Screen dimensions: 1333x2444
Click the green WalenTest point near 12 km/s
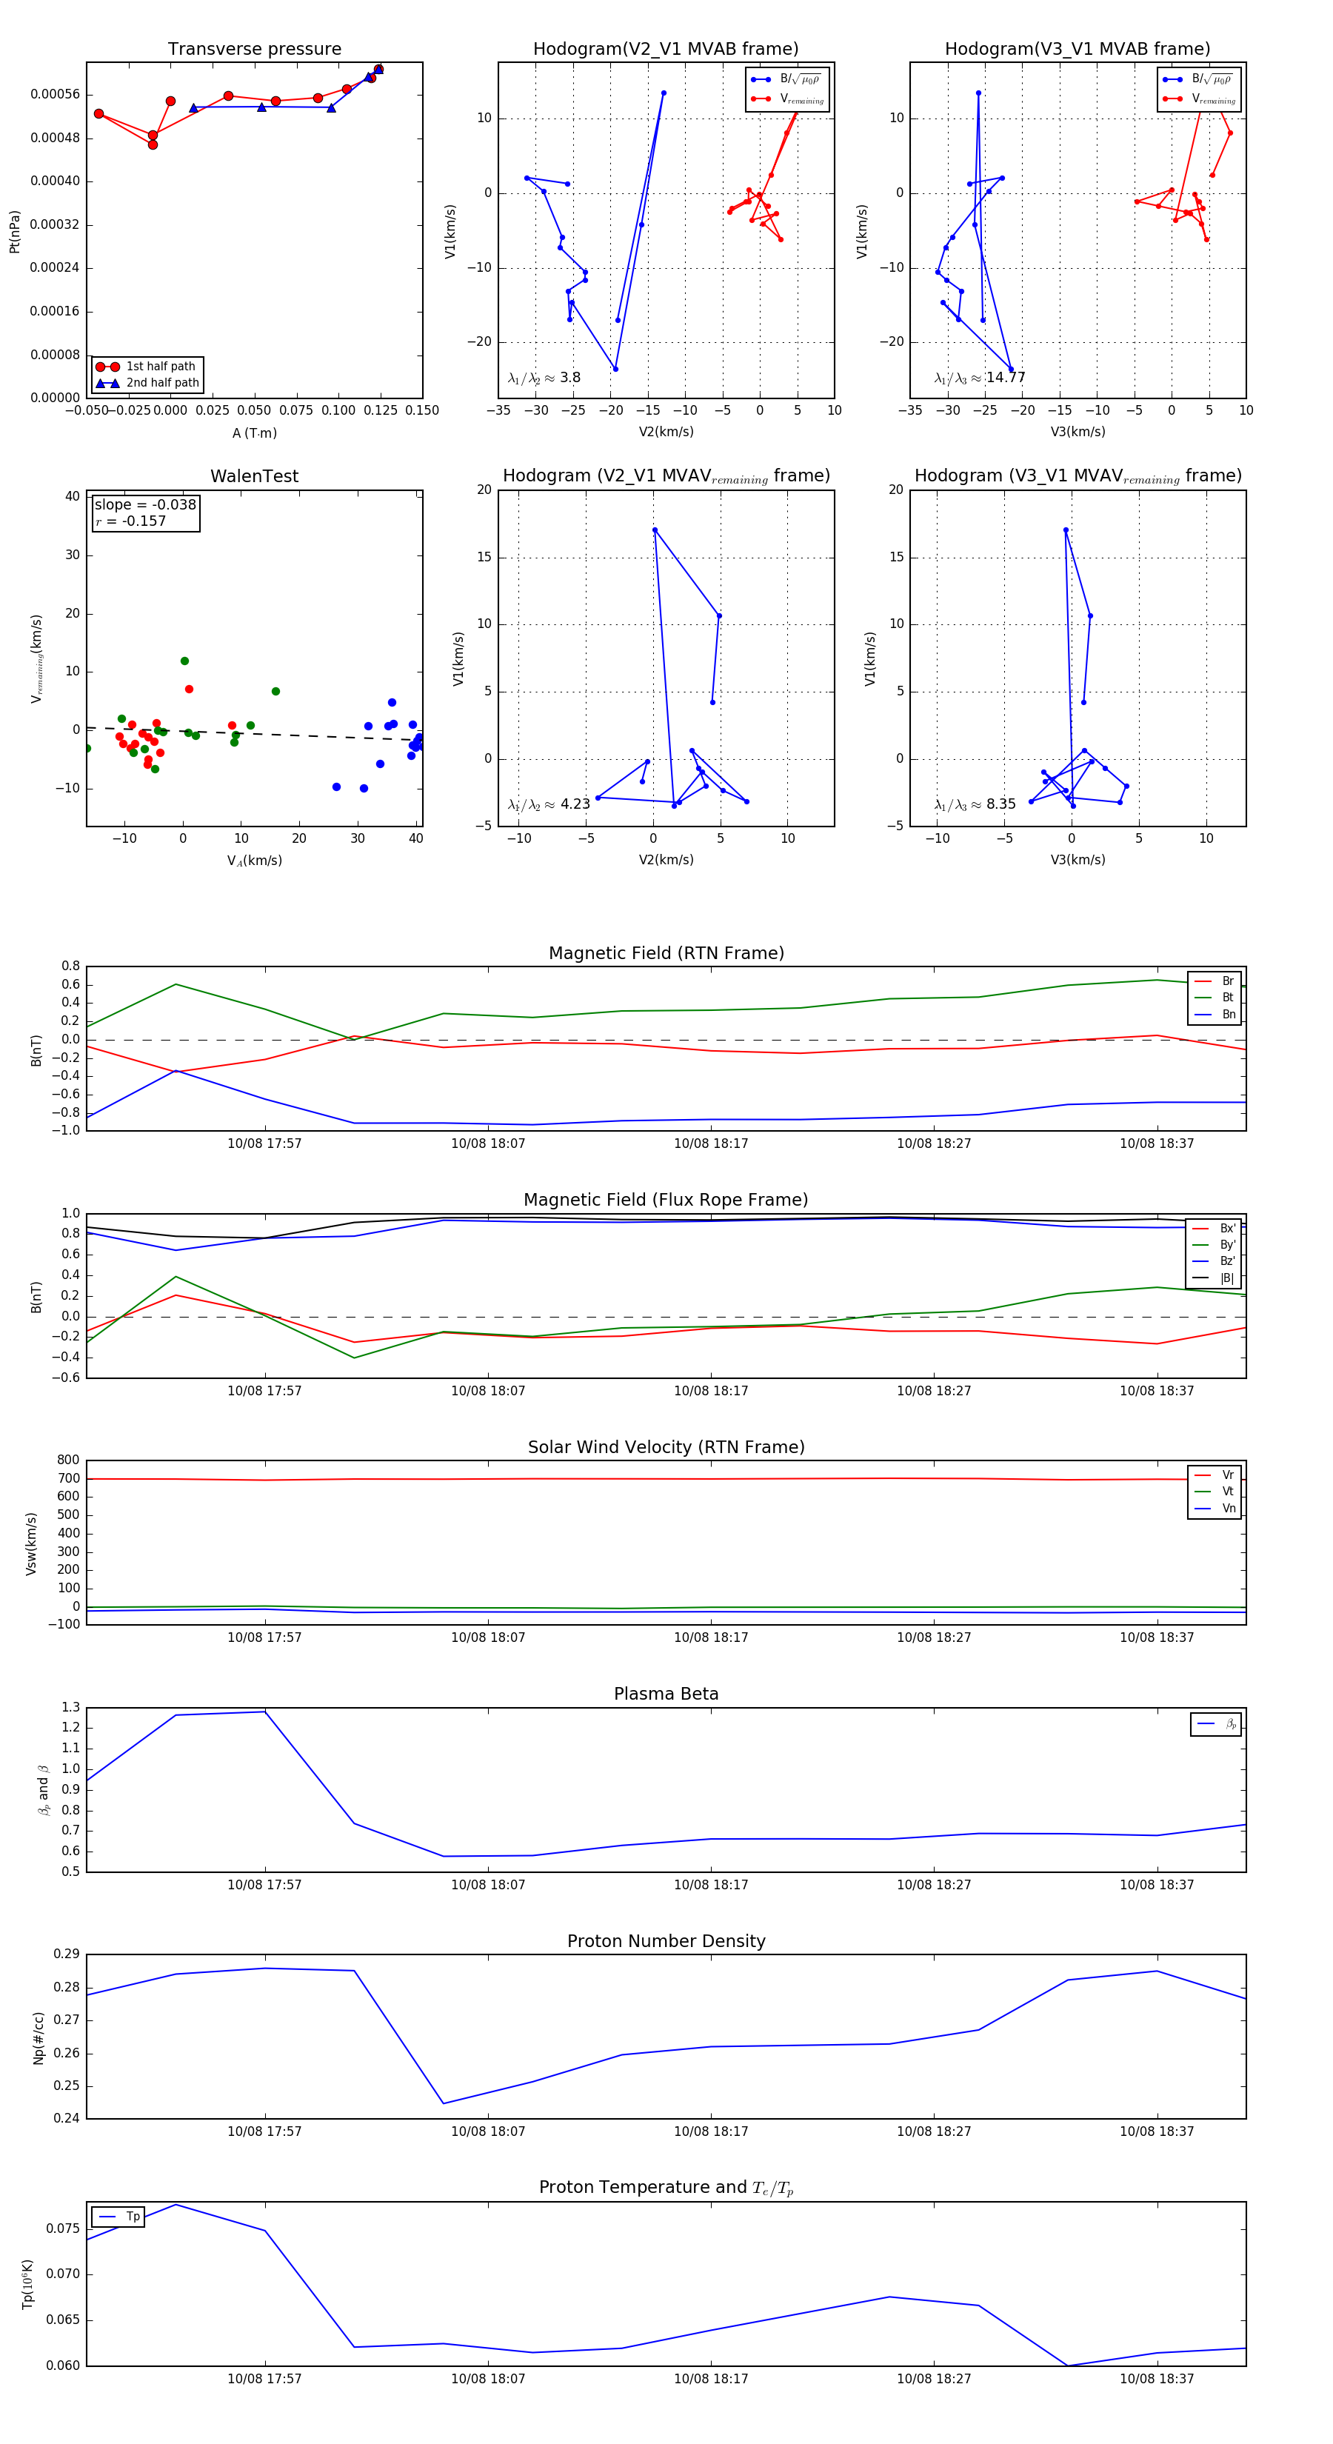185,661
